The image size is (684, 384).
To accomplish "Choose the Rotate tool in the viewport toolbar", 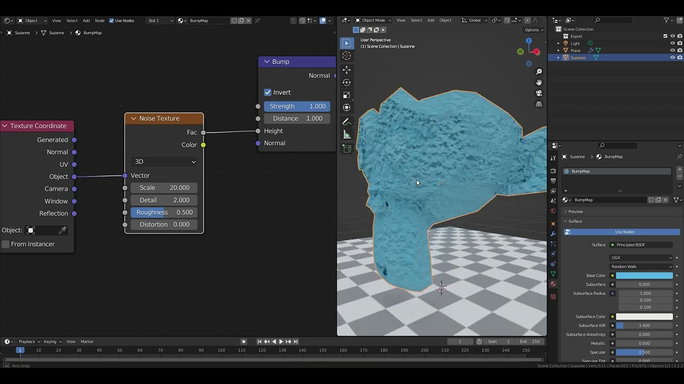I will click(347, 82).
